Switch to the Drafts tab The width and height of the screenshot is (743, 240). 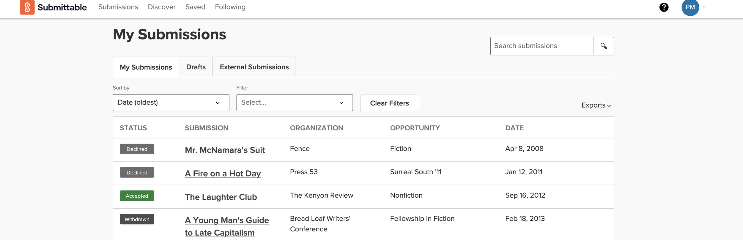[196, 67]
